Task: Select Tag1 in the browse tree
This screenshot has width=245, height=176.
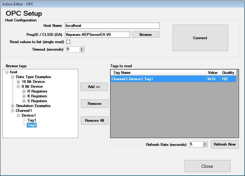Action: point(32,120)
